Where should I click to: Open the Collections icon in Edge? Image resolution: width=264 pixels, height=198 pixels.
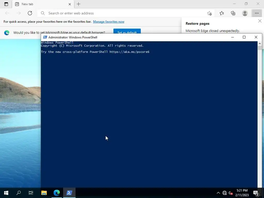[233, 13]
